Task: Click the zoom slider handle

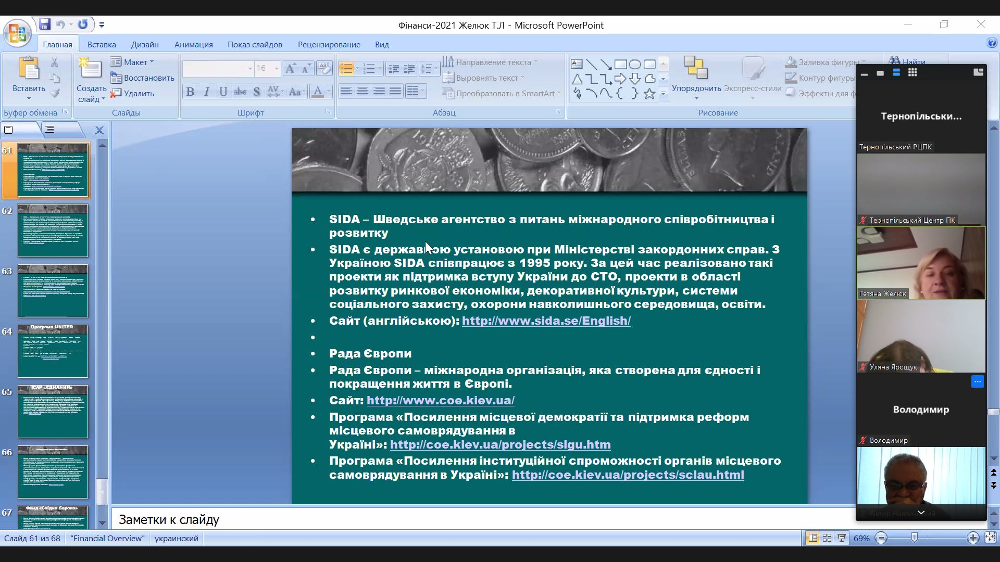Action: click(x=914, y=538)
